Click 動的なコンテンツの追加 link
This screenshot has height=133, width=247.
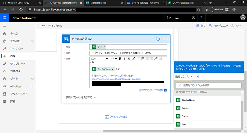pyautogui.click(x=153, y=90)
